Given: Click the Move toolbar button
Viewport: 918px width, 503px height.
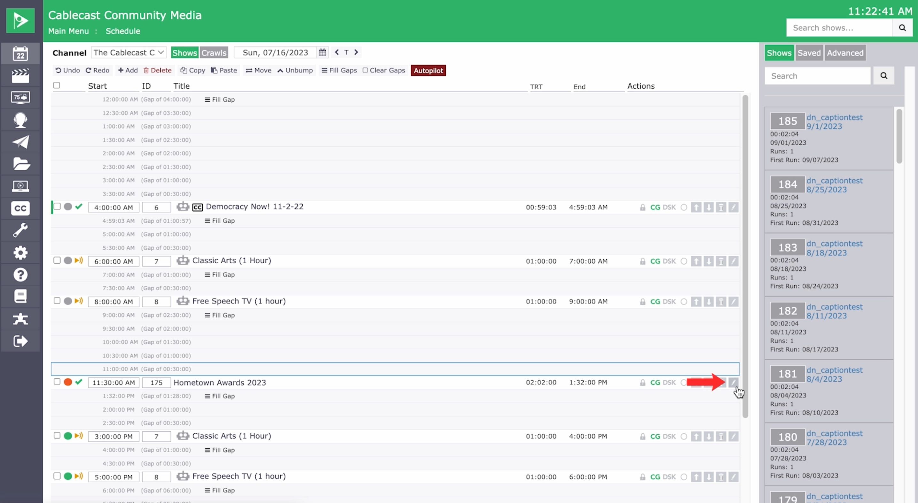Looking at the screenshot, I should pyautogui.click(x=258, y=70).
